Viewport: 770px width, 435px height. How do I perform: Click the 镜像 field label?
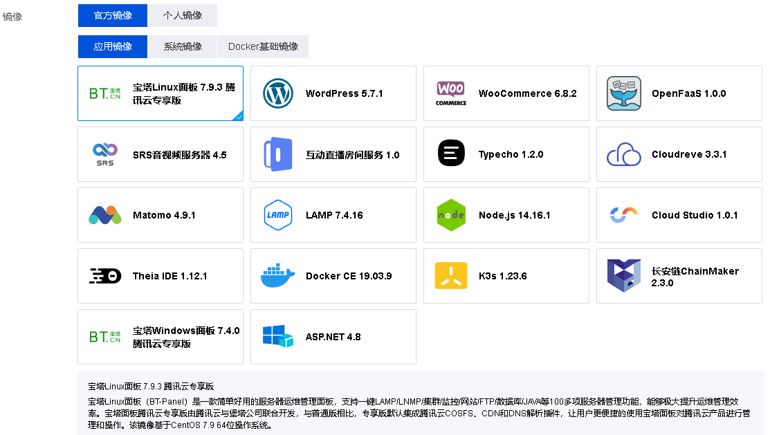point(12,17)
